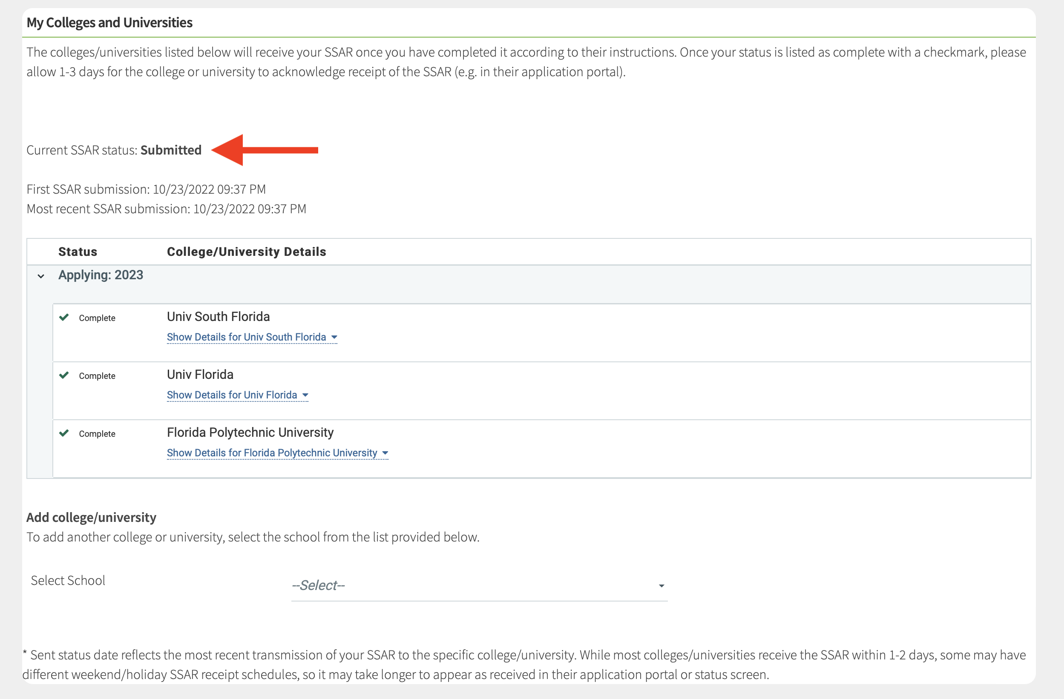The height and width of the screenshot is (699, 1064).
Task: Open the Select School dropdown
Action: click(479, 585)
